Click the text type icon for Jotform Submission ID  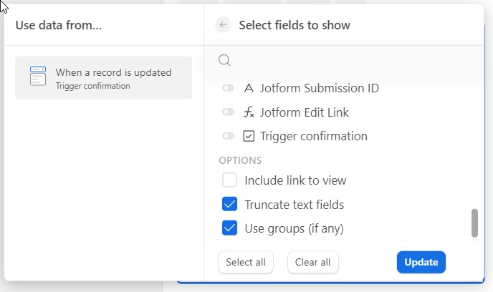click(x=249, y=89)
